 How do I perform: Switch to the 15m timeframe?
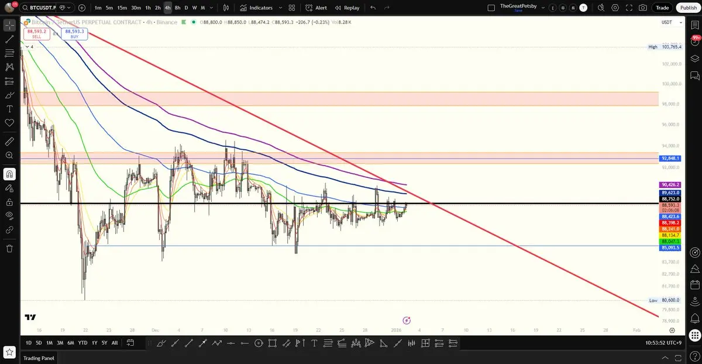click(x=122, y=8)
